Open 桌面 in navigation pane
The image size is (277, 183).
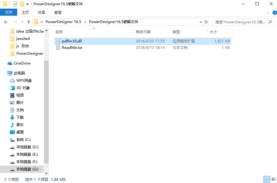click(17, 132)
